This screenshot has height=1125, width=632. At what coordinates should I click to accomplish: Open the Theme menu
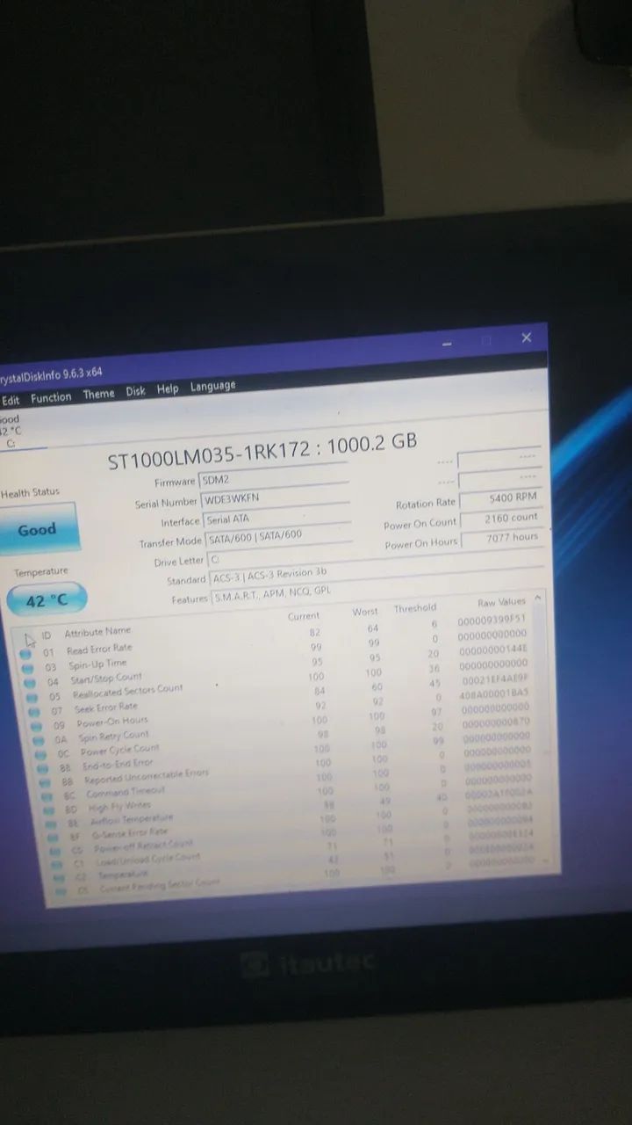[98, 395]
